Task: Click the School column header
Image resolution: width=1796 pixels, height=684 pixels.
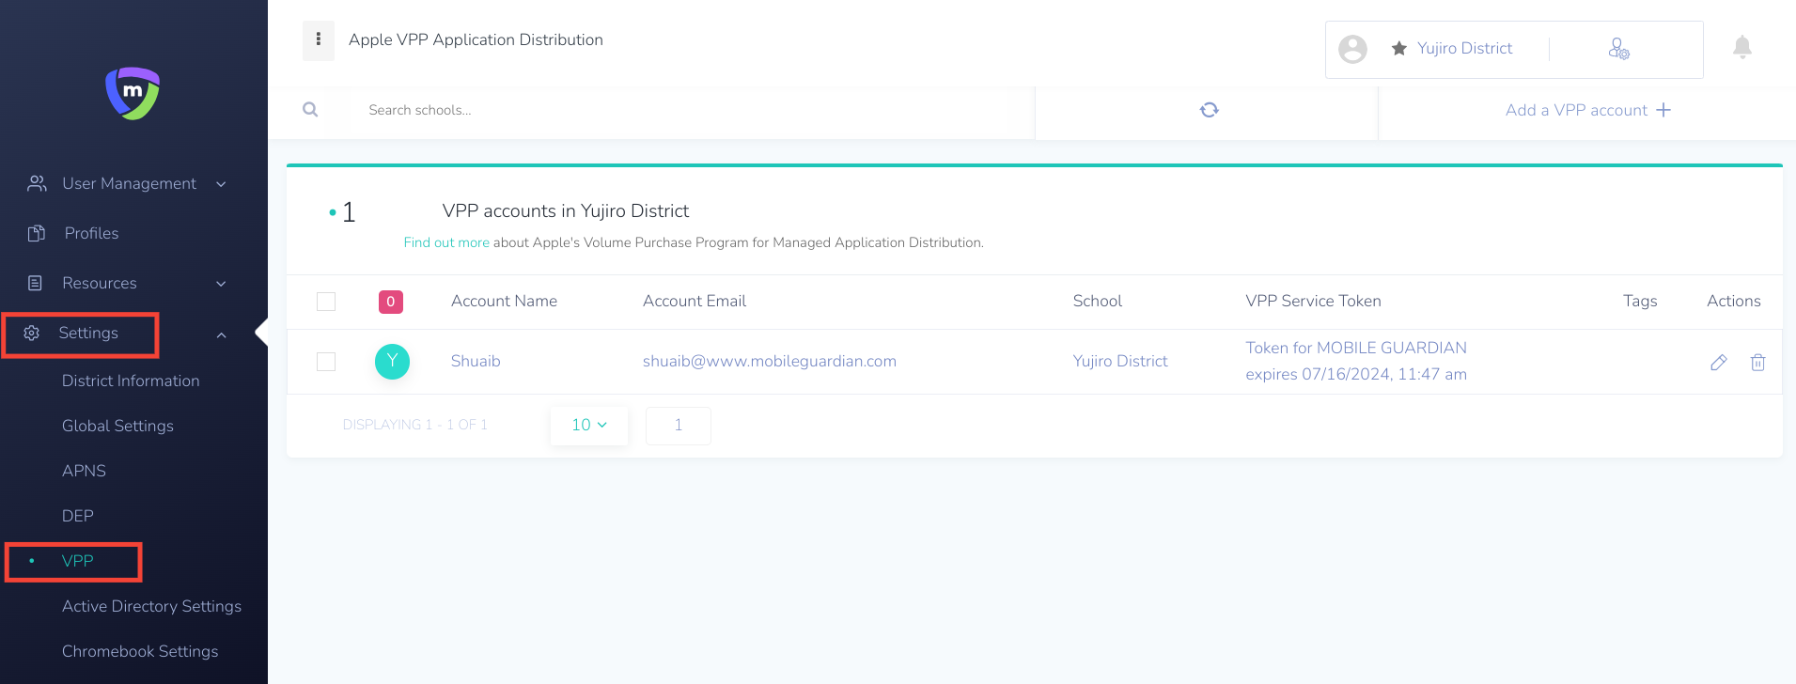Action: (x=1098, y=301)
